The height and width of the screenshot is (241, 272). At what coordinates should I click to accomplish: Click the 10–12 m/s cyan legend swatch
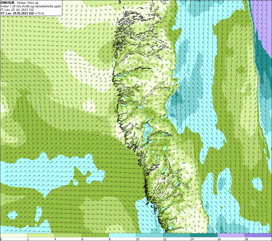(150, 235)
